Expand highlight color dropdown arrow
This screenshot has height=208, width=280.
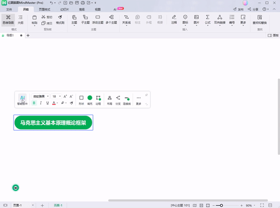[x=66, y=103]
